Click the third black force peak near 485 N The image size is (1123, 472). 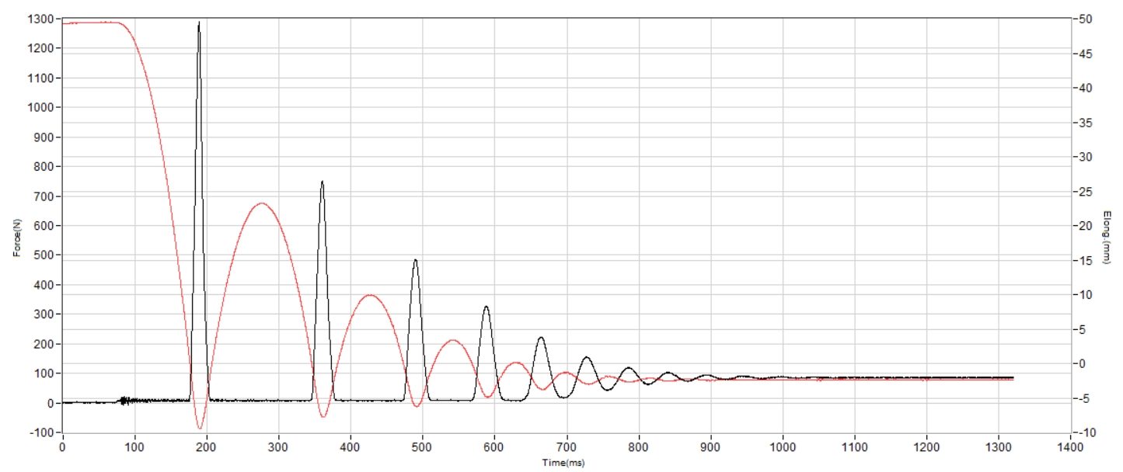pyautogui.click(x=415, y=260)
